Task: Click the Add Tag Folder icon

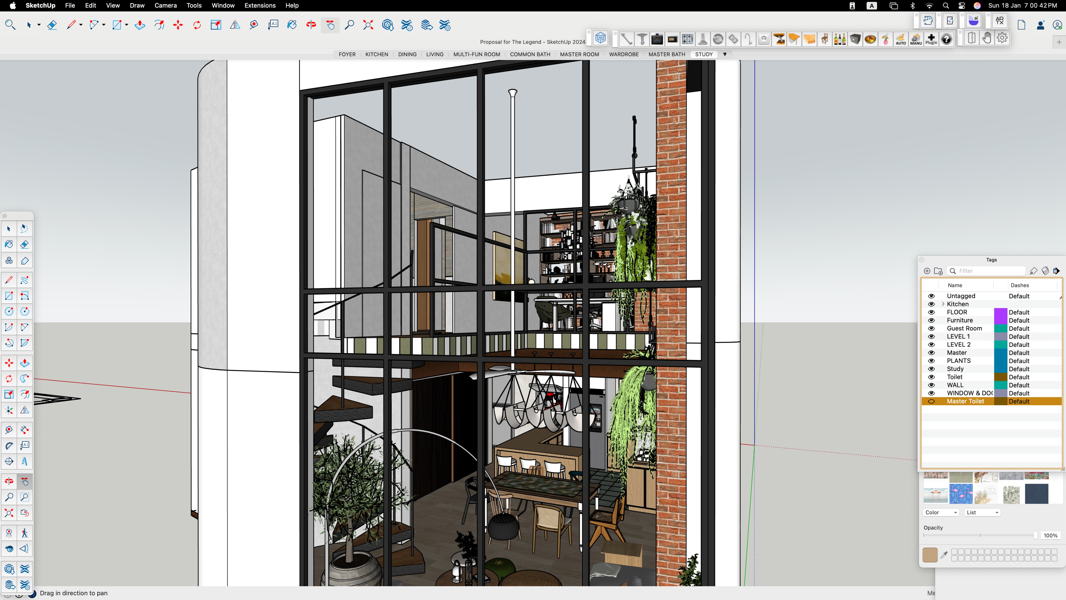Action: click(x=938, y=271)
